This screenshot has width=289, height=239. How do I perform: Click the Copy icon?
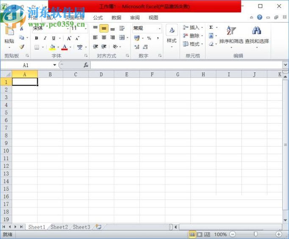22,38
